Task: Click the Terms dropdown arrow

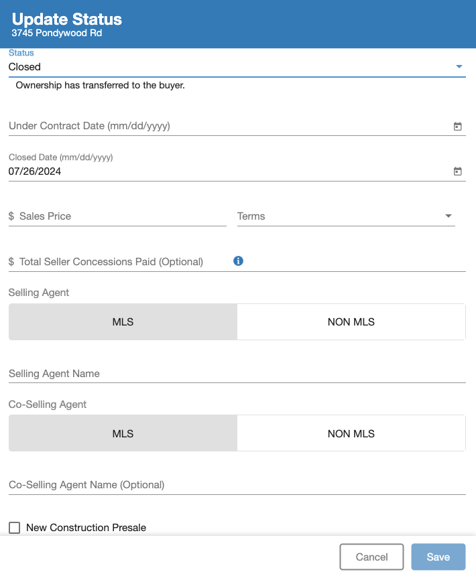Action: pyautogui.click(x=448, y=216)
